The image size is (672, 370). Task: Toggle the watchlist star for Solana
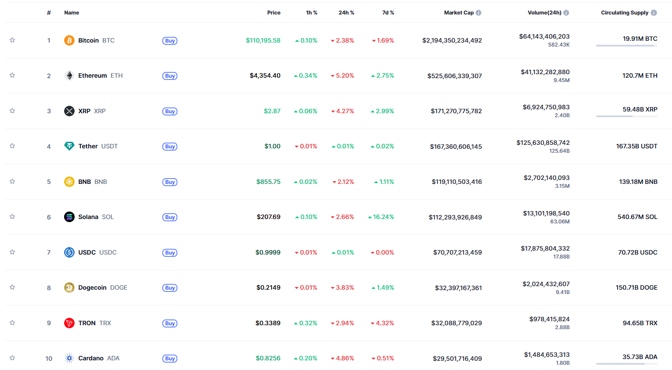12,216
